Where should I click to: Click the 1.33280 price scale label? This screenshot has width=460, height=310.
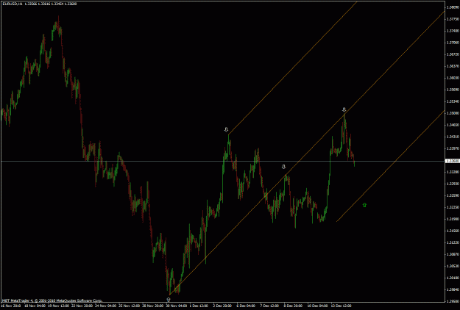coord(453,172)
